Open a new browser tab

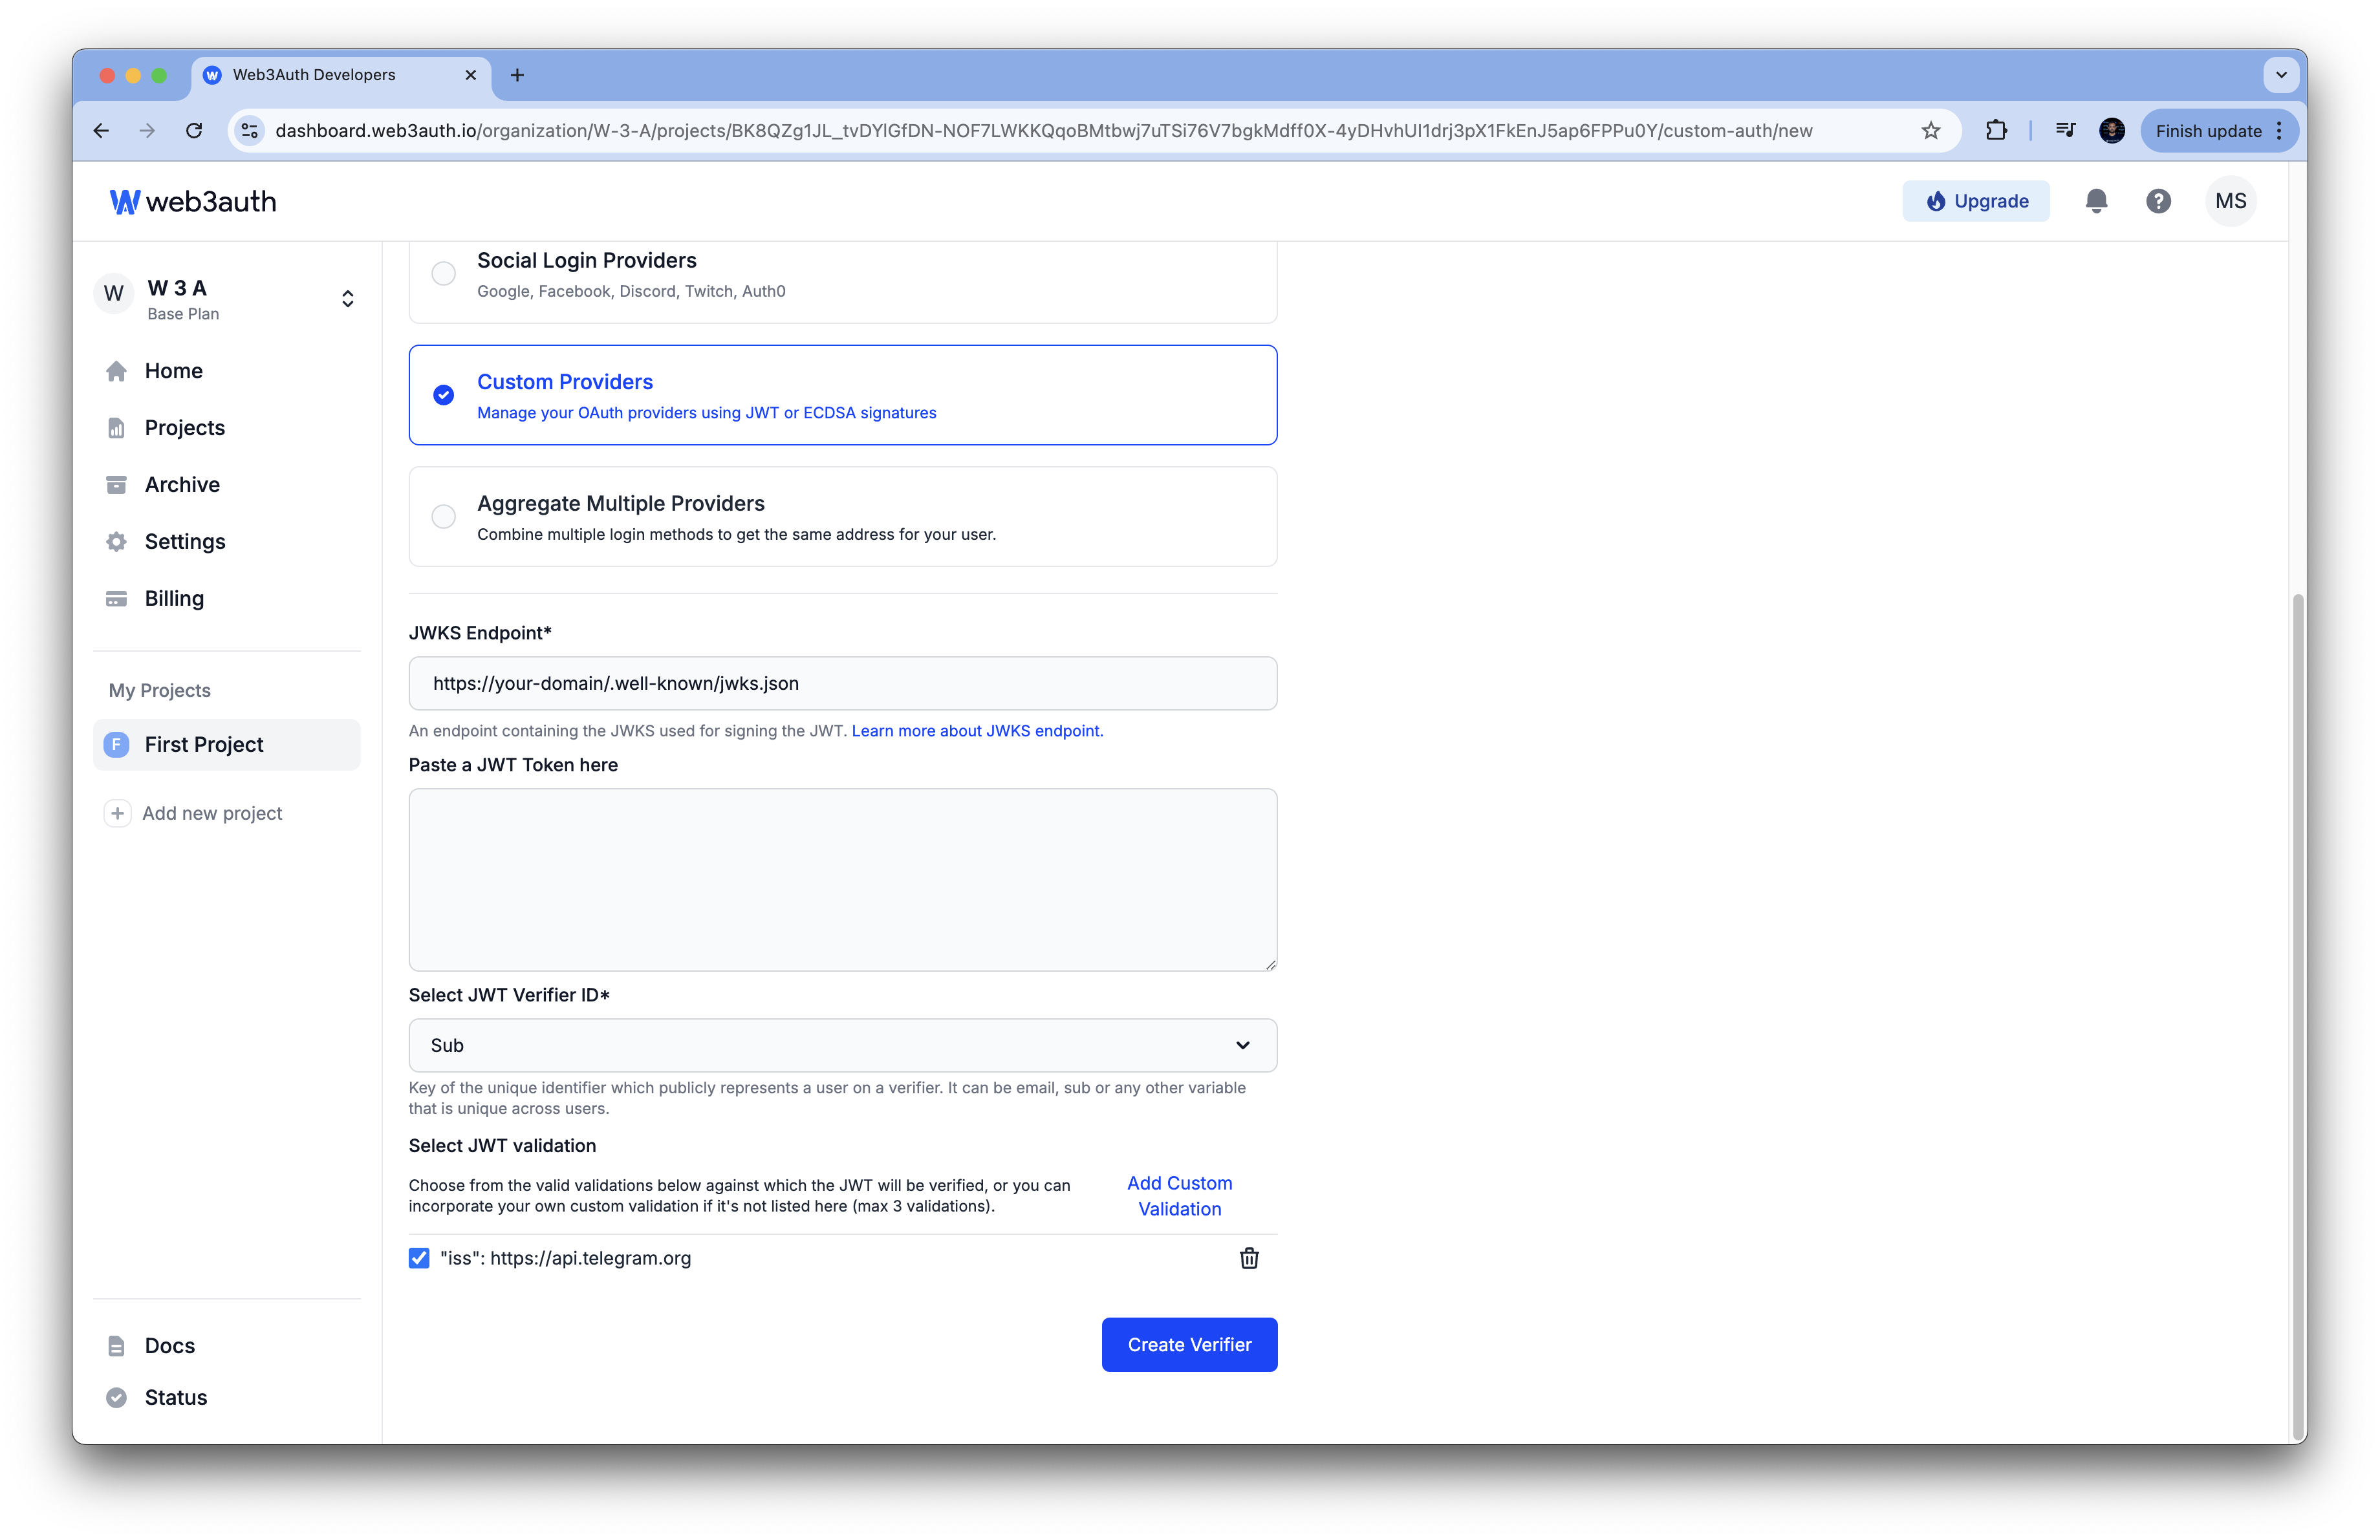point(517,75)
